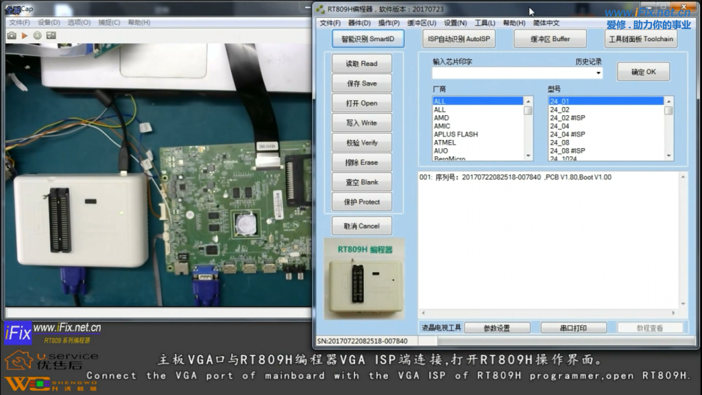Open the 捕捉(C) menu in capture window

tap(110, 22)
